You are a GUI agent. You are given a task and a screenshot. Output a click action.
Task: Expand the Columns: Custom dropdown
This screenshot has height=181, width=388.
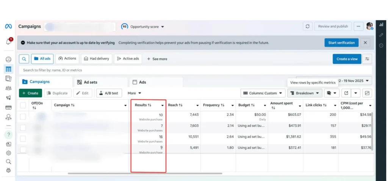coord(263,93)
